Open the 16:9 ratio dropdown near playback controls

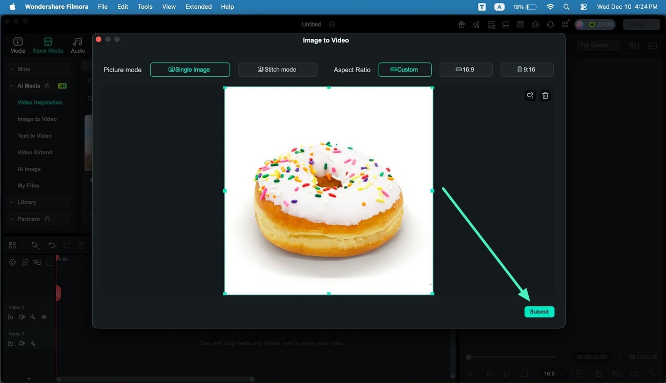552,373
